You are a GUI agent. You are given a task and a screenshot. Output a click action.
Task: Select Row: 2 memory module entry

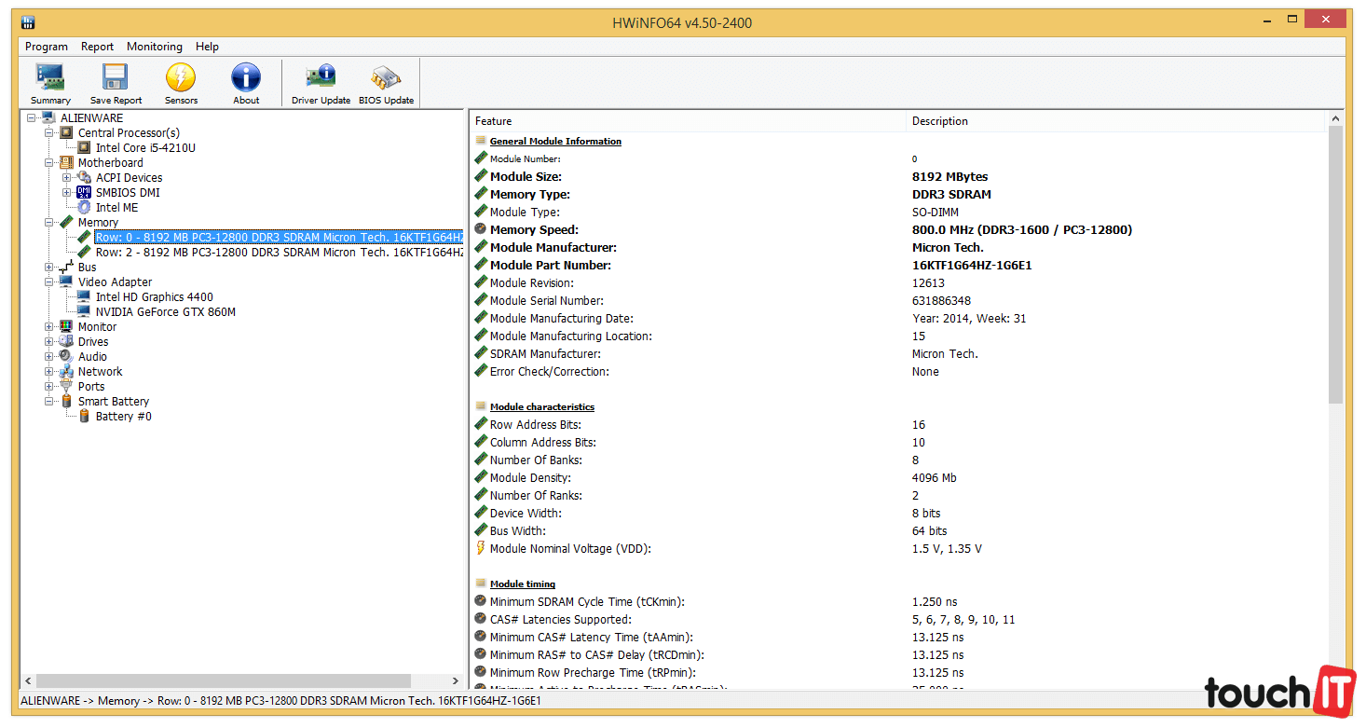pyautogui.click(x=279, y=253)
